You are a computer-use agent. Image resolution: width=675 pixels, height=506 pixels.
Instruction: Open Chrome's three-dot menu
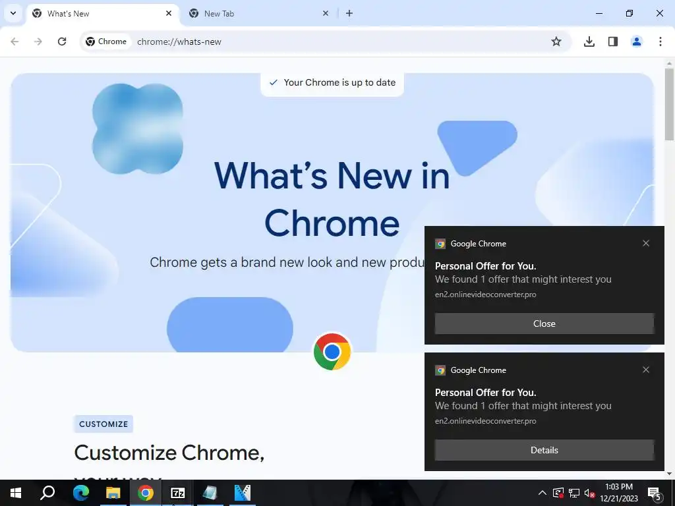660,42
